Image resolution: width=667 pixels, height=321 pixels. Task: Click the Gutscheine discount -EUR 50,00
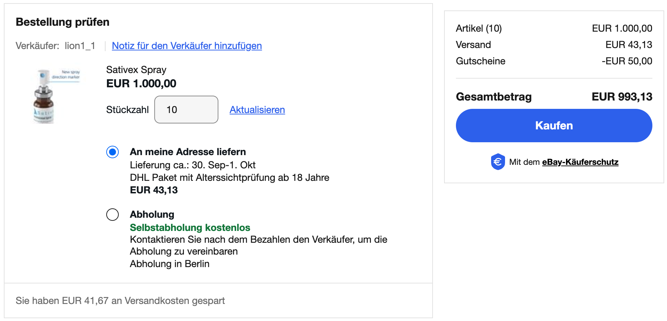tap(627, 61)
